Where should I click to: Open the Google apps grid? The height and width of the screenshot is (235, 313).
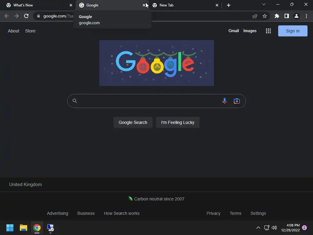click(x=268, y=31)
